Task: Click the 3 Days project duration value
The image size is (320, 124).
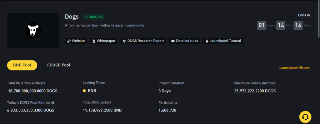Action: pos(164,91)
